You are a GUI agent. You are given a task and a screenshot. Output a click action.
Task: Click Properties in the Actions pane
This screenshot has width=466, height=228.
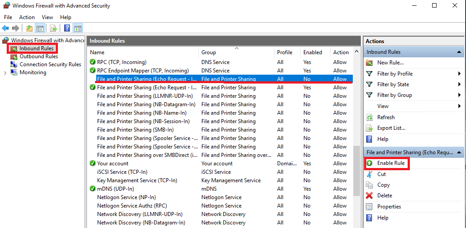(x=389, y=206)
